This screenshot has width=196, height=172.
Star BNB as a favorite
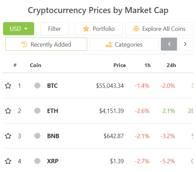click(8, 136)
